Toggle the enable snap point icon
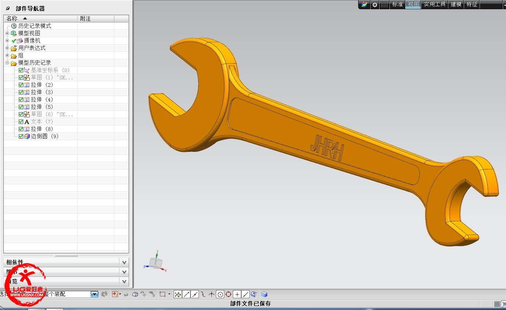This screenshot has height=310, width=506. tap(178, 294)
